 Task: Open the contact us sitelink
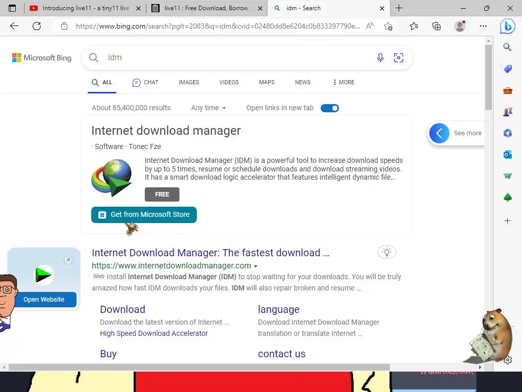click(281, 354)
